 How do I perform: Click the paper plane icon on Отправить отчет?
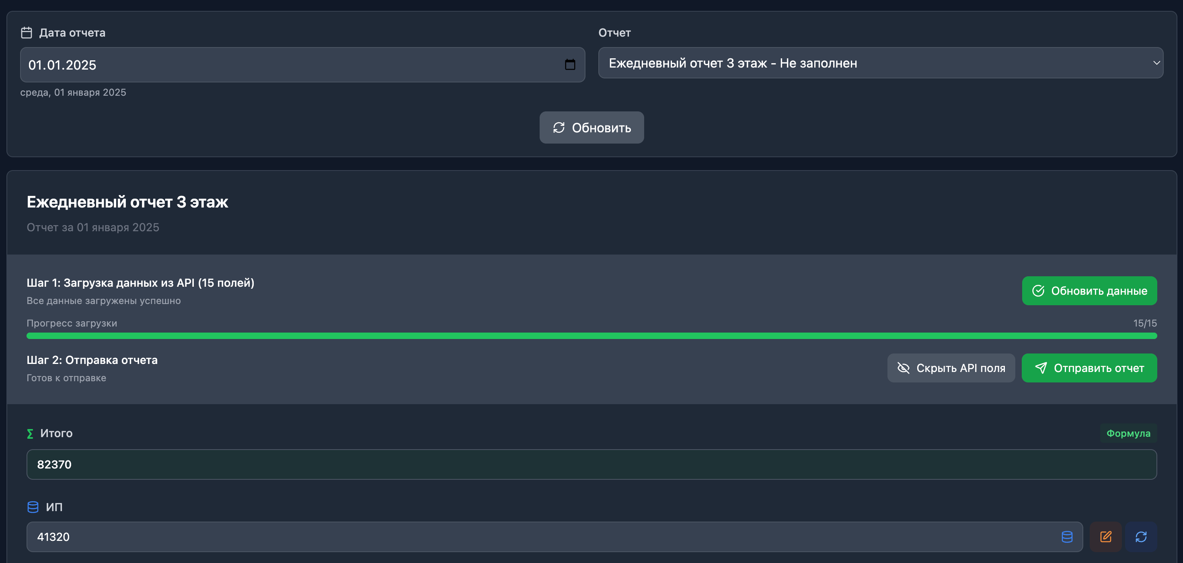(x=1041, y=368)
